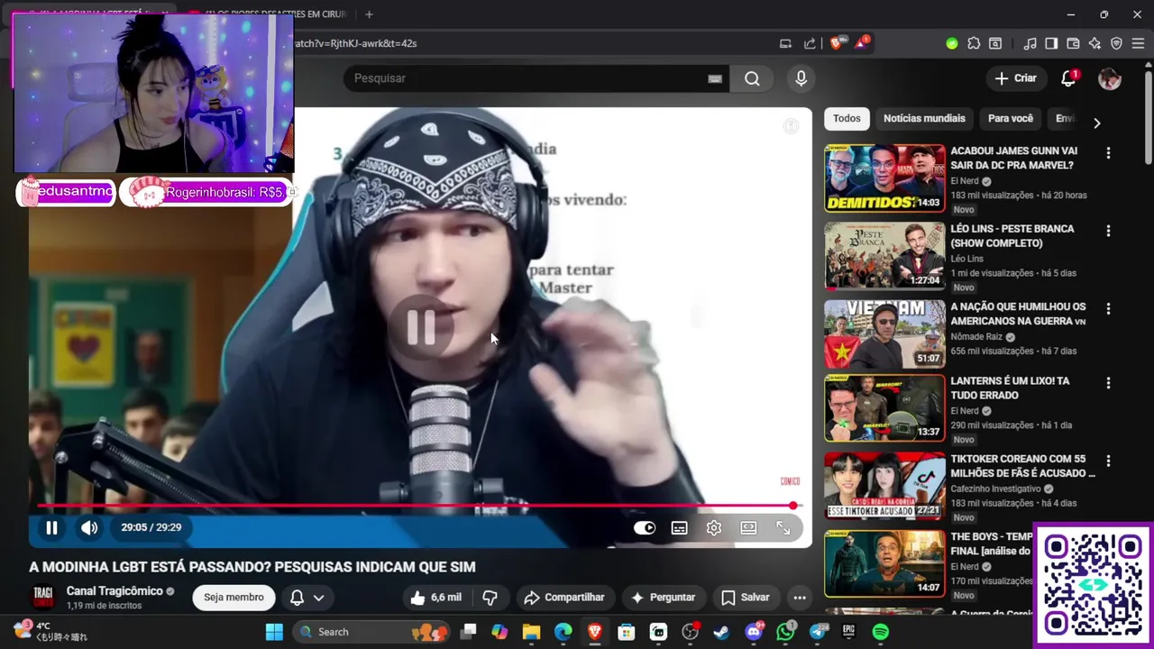1154x649 pixels.
Task: Click Seja membro button
Action: click(234, 598)
